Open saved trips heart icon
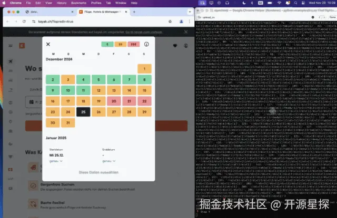The width and height of the screenshot is (337, 218). pos(175,46)
